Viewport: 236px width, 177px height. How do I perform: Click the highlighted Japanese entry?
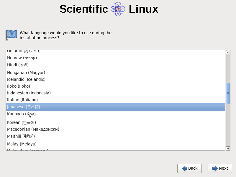24,107
